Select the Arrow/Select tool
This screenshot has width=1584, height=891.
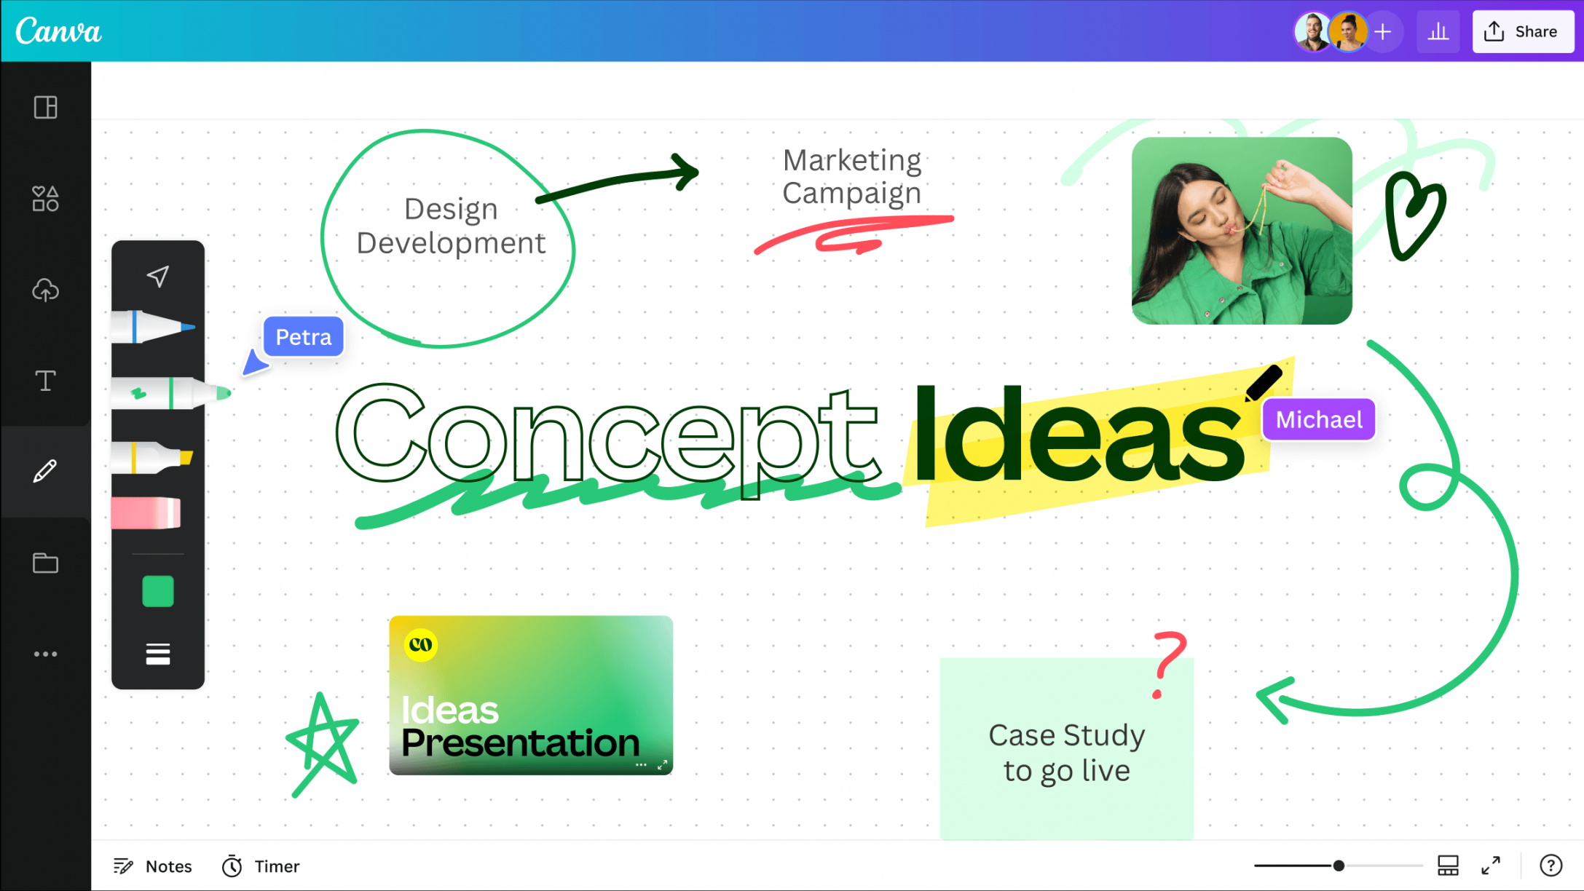coord(158,275)
